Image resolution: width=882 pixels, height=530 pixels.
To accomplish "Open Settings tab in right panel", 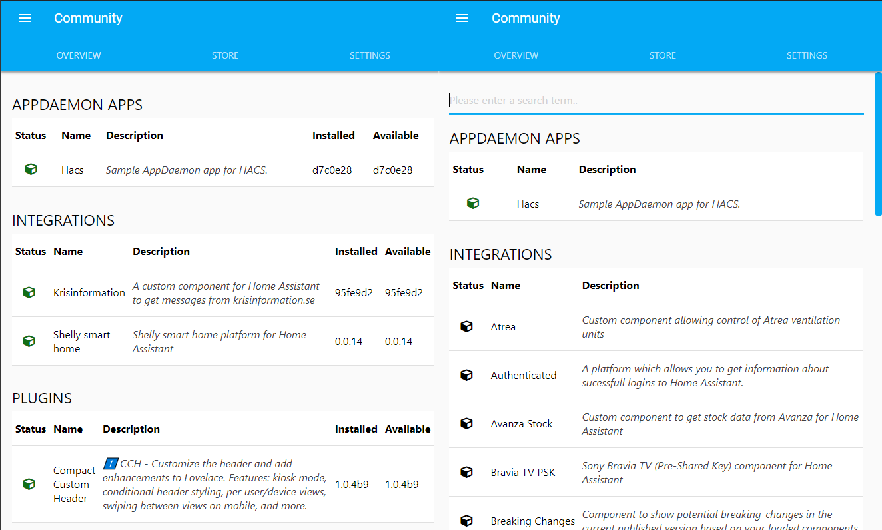I will [807, 55].
